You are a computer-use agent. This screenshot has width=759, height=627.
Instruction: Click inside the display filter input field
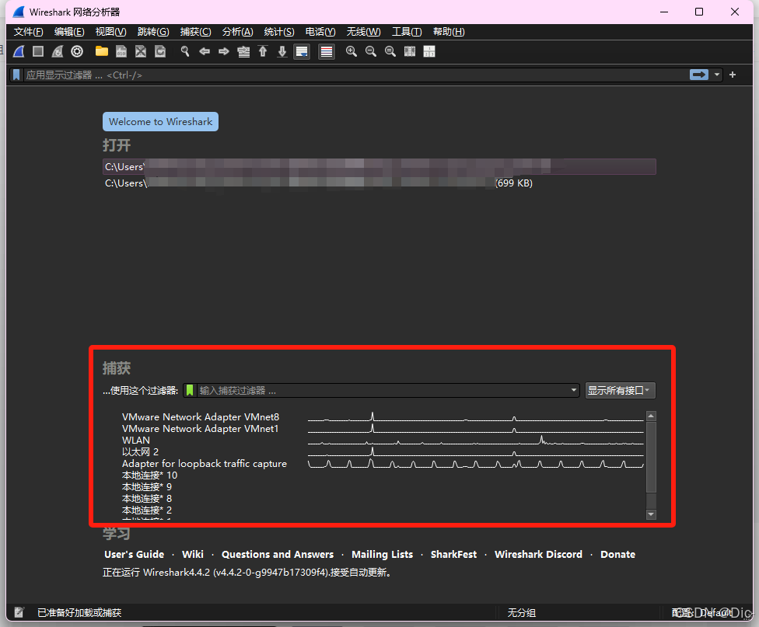[x=356, y=75]
